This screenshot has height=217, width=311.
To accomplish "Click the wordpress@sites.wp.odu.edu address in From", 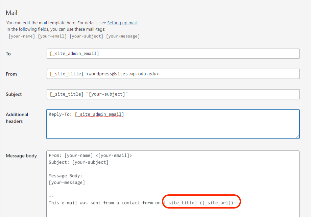I will (122, 74).
